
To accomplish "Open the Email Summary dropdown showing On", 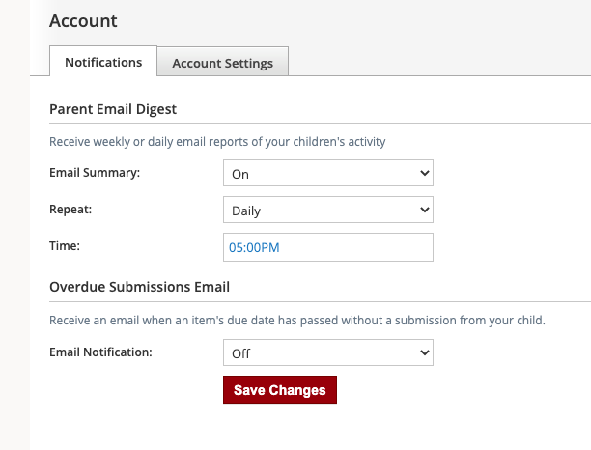I will (x=328, y=173).
